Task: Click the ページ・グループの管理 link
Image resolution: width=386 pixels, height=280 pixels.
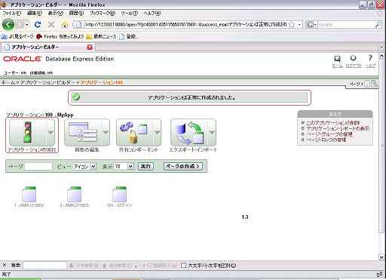Action: [329, 134]
